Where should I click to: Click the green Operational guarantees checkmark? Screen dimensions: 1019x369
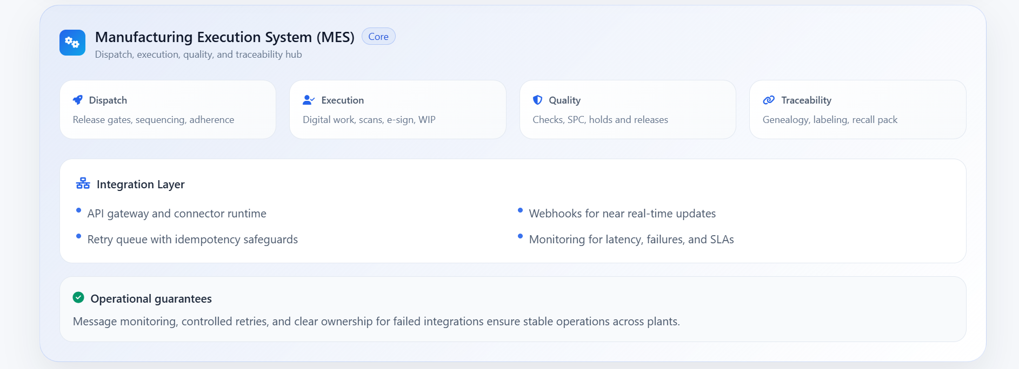pos(78,298)
